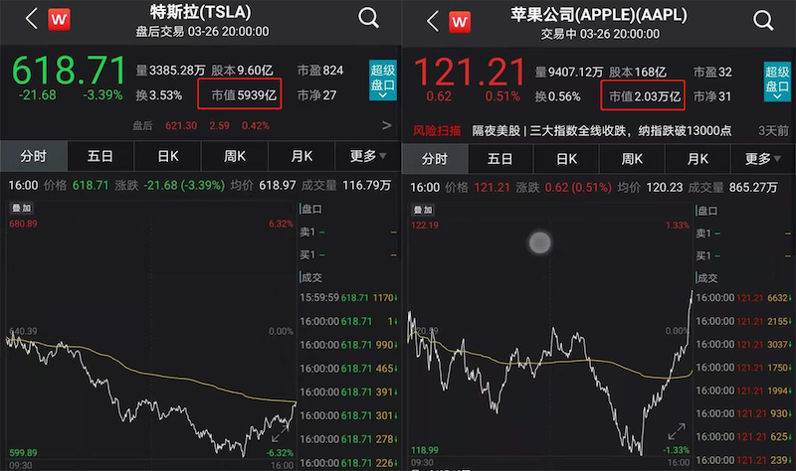Open search on the Tesla page
This screenshot has height=471, width=796.
(x=368, y=18)
